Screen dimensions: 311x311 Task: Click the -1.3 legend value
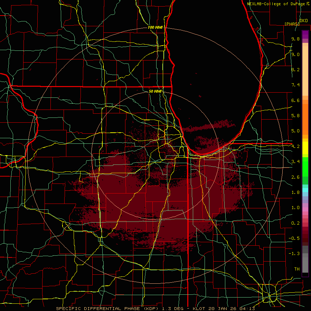pos(294,254)
